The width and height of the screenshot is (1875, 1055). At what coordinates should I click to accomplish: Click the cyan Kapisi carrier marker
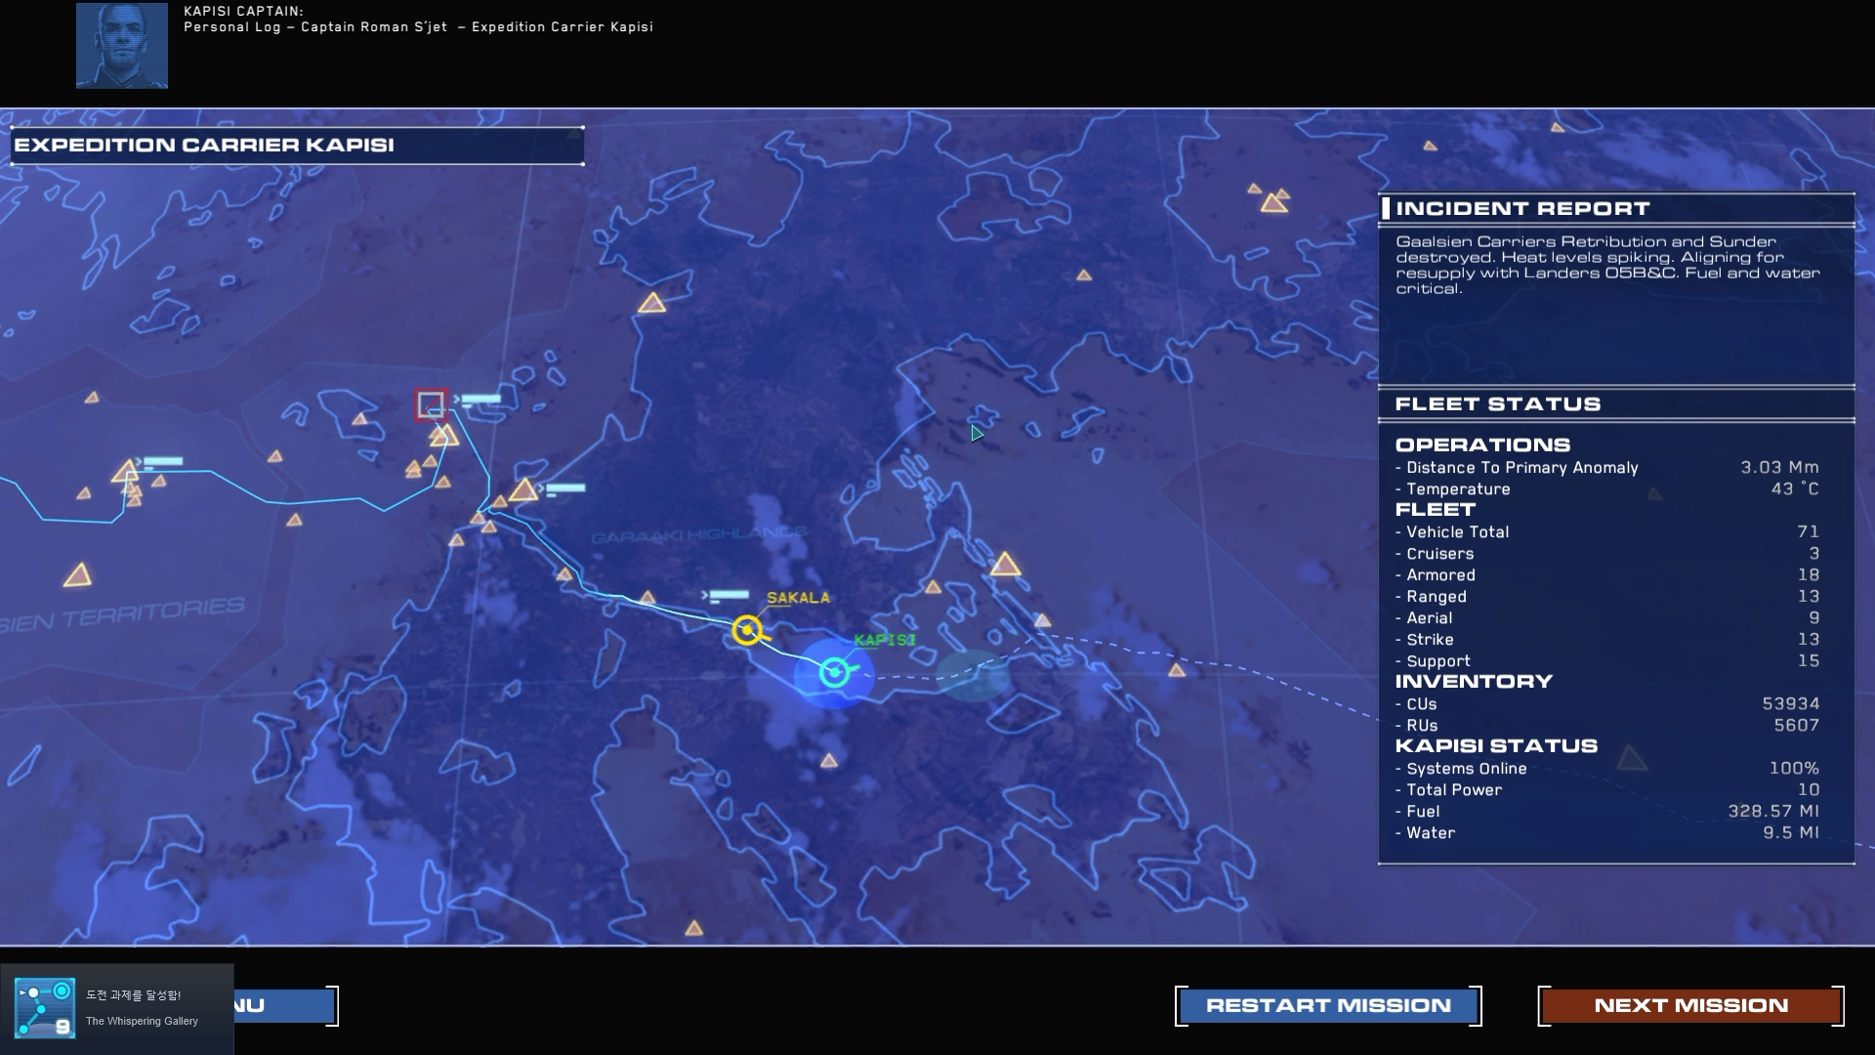tap(834, 672)
